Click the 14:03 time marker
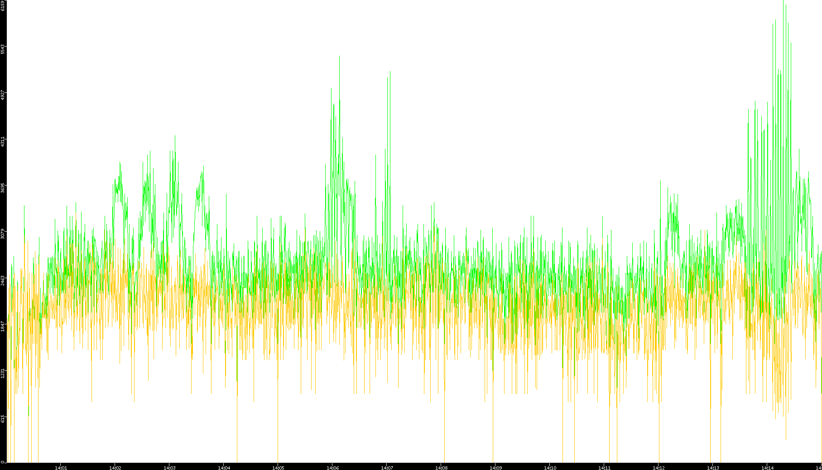 point(169,468)
